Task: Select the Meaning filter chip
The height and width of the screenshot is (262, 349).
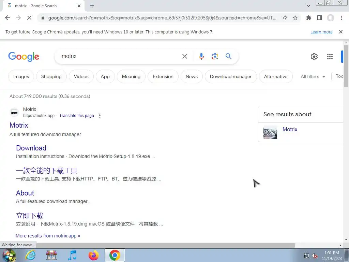Action: [131, 76]
